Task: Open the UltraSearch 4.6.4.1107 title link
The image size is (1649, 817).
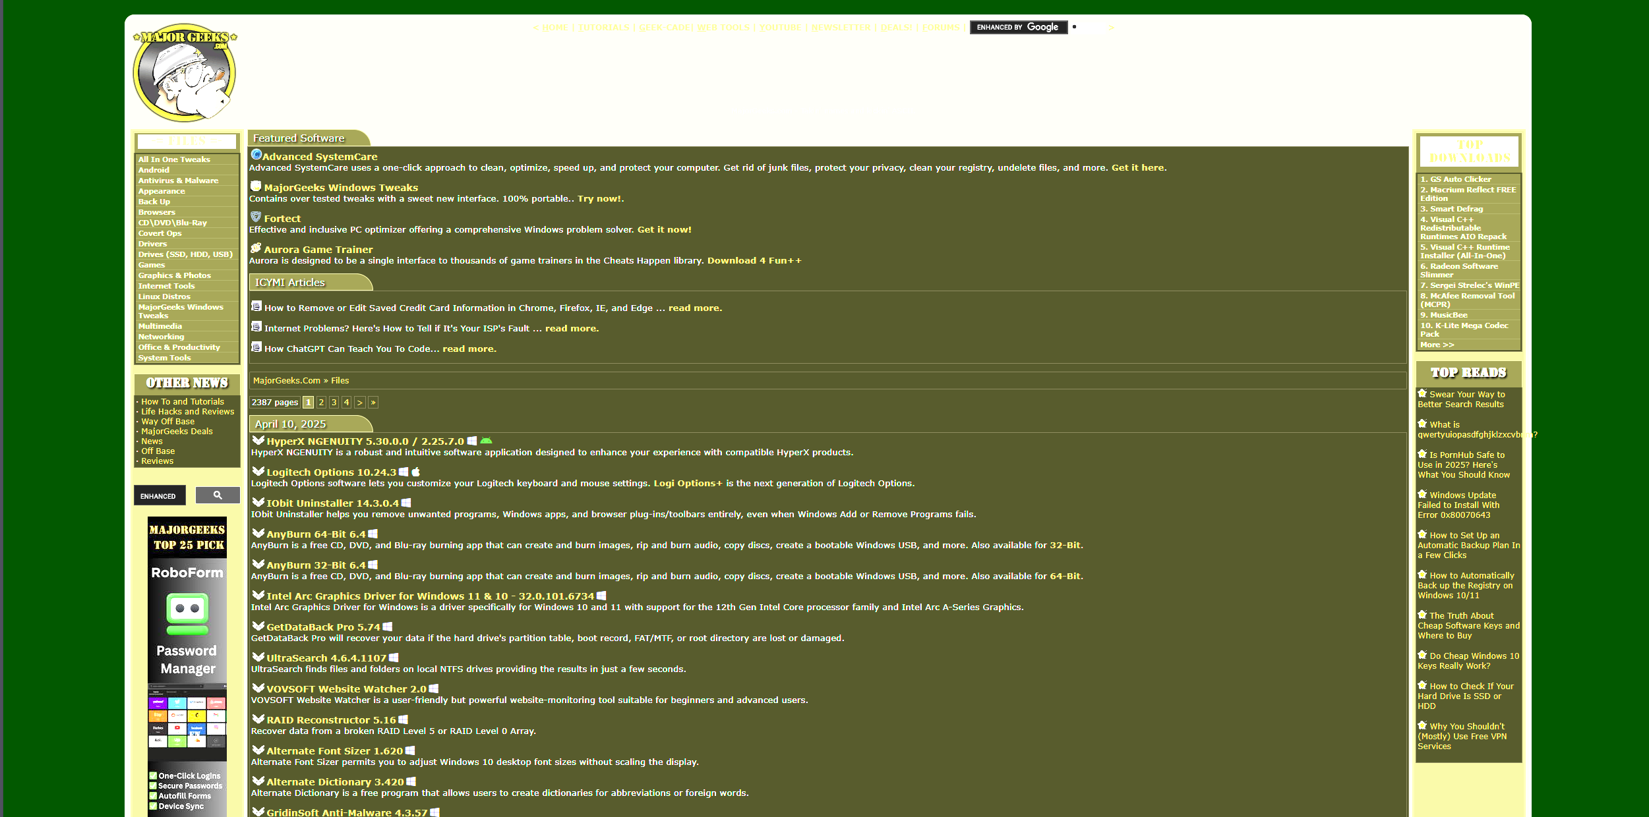Action: [326, 658]
